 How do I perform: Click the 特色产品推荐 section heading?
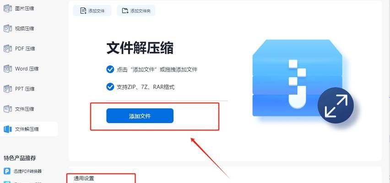[x=20, y=158]
